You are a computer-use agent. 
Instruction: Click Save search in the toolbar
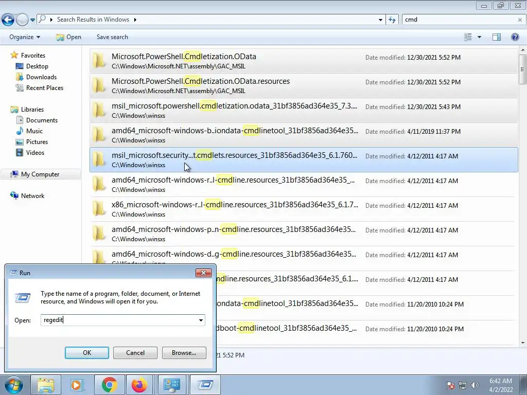[112, 37]
